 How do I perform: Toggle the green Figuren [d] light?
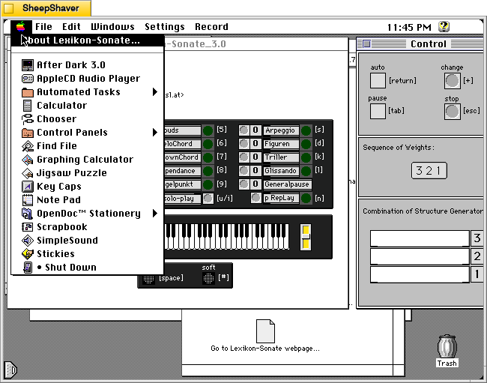[306, 144]
